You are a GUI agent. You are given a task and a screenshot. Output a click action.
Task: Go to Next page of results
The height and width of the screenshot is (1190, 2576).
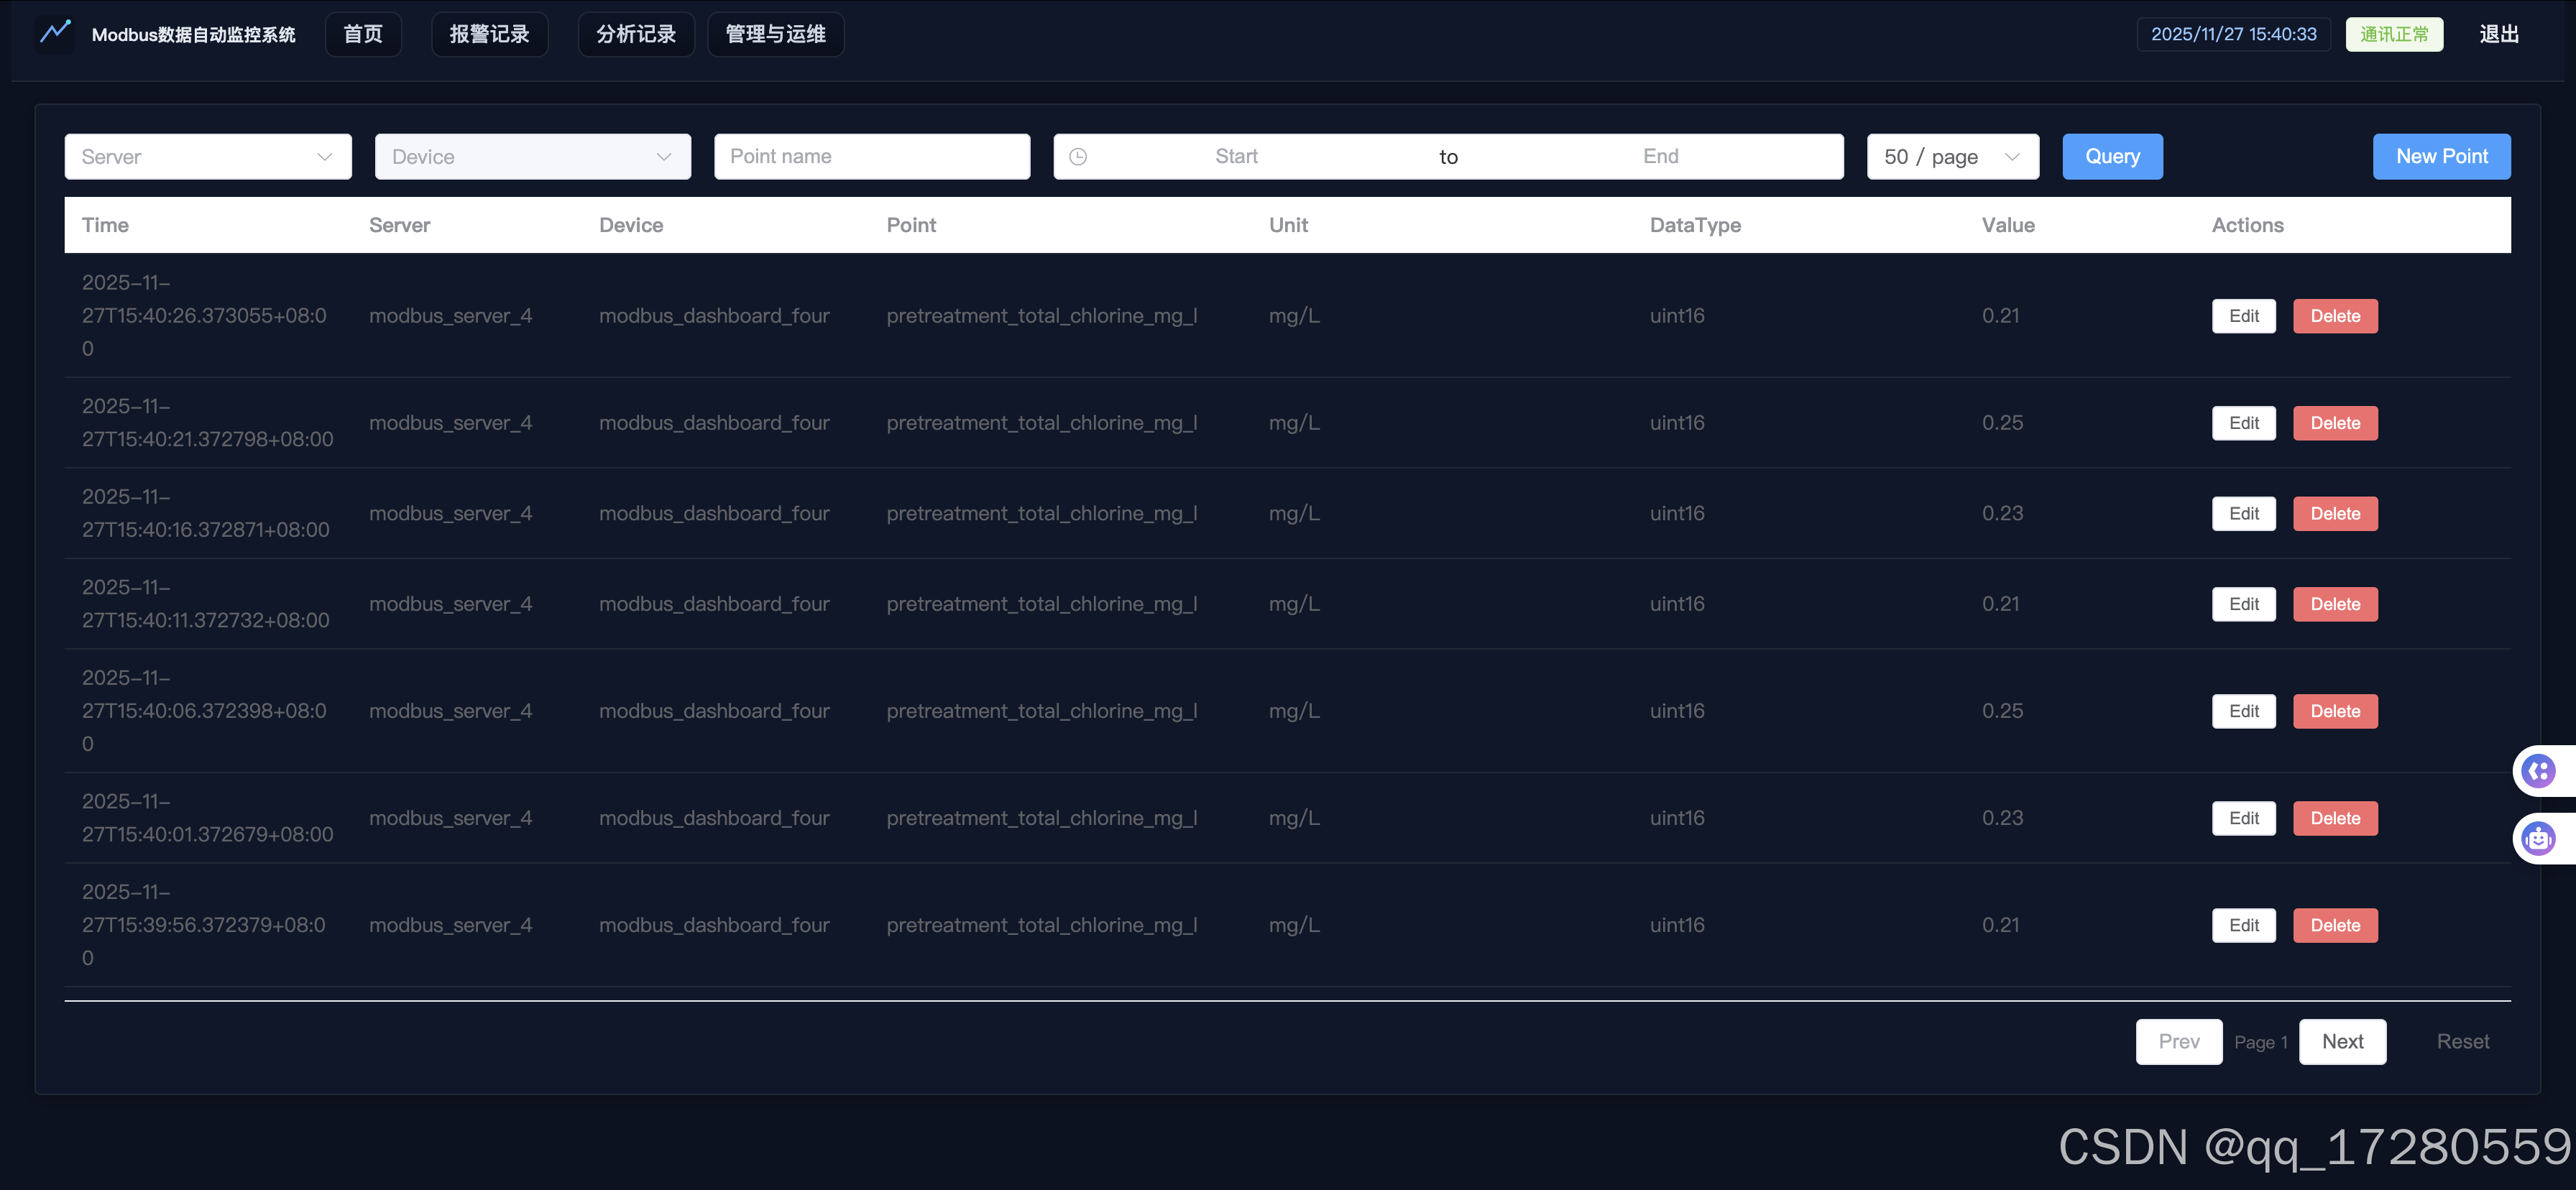tap(2342, 1042)
